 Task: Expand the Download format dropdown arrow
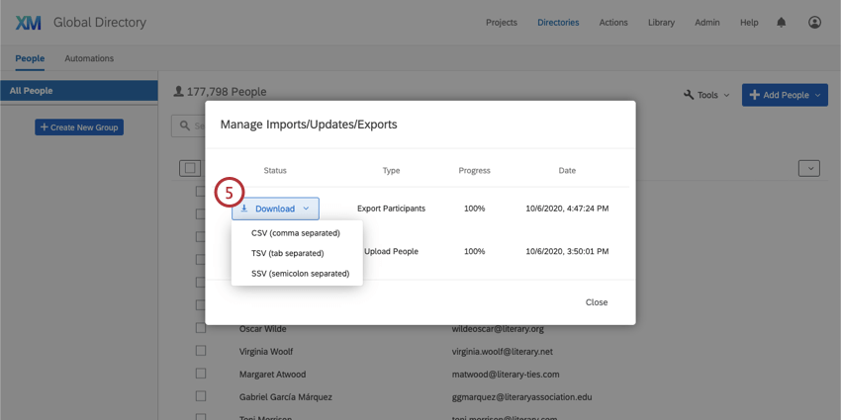point(307,209)
